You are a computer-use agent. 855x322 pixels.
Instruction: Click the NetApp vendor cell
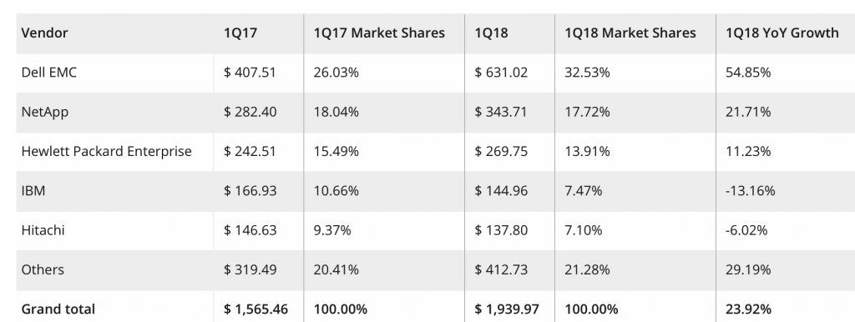(45, 112)
